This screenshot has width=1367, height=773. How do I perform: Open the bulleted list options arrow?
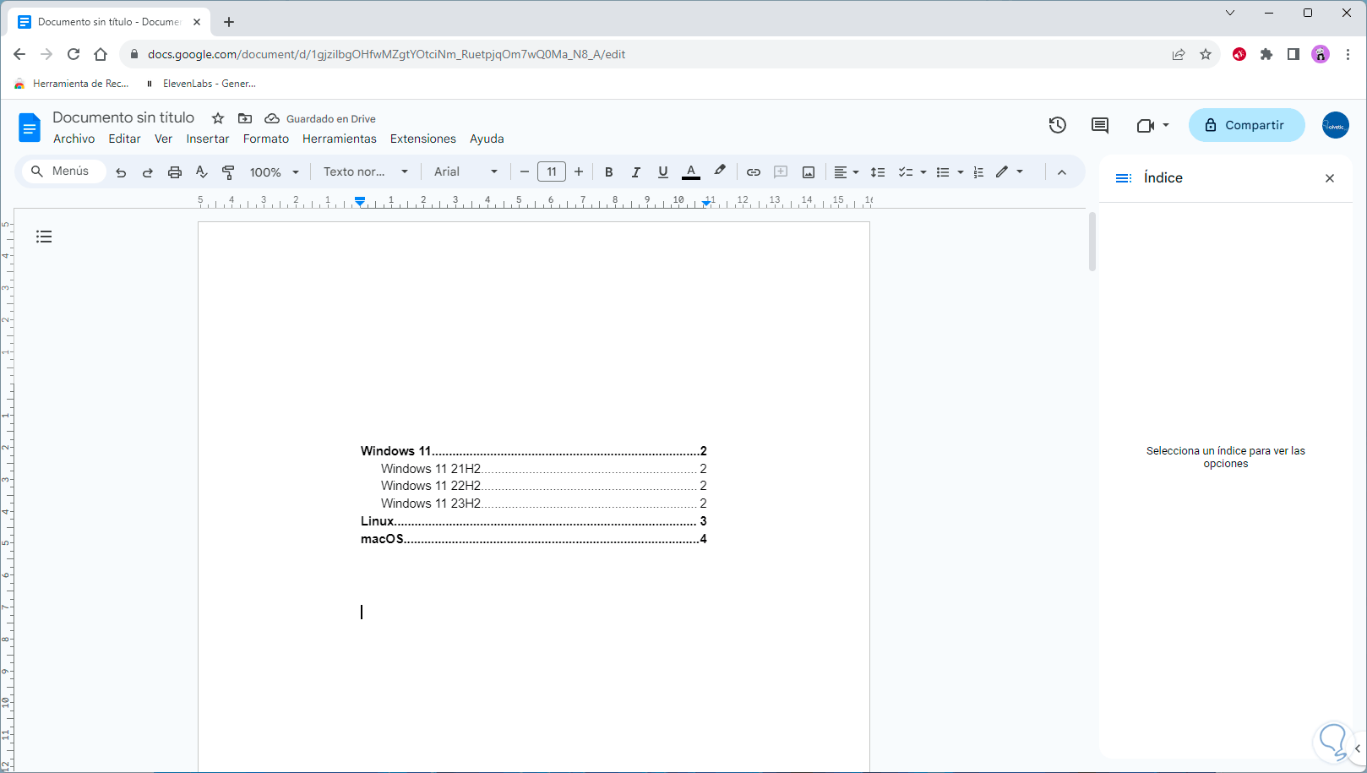(961, 172)
